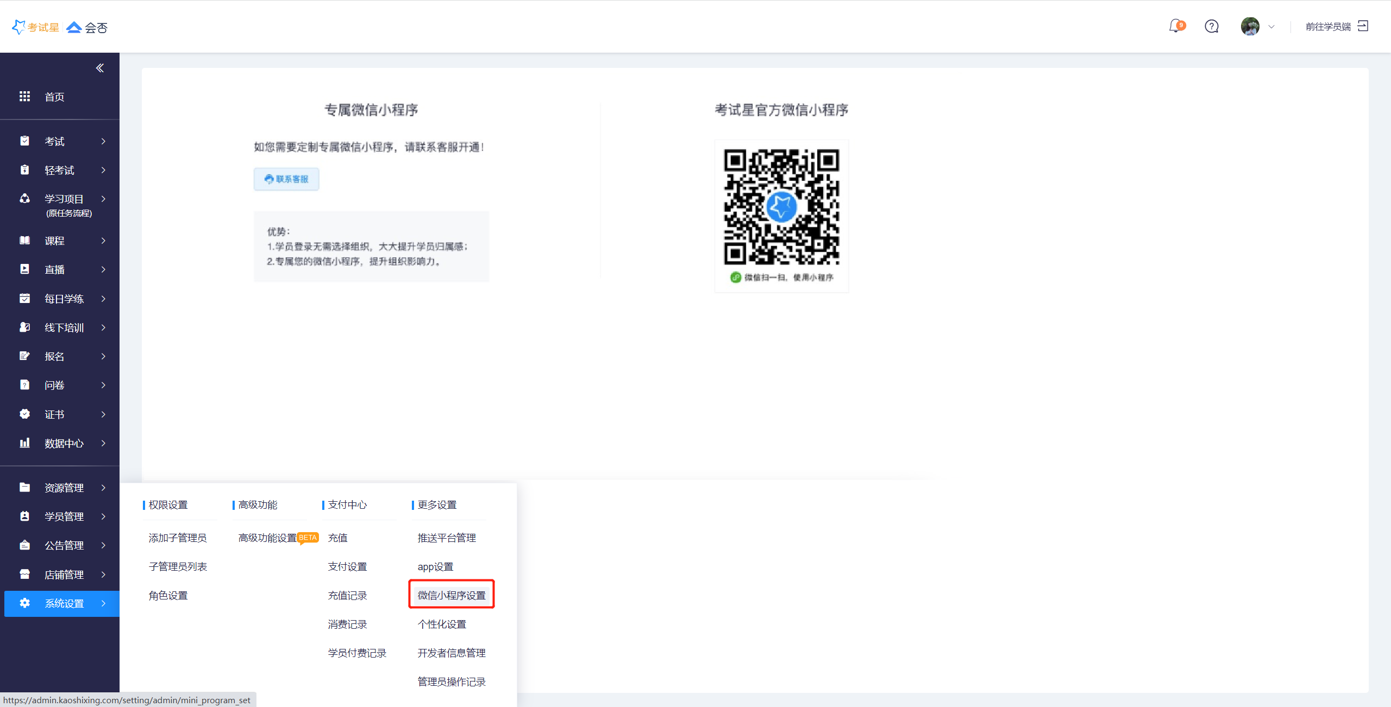Open 高级功能设置 BETA menu item
Screen dimensions: 1391x707
point(268,538)
